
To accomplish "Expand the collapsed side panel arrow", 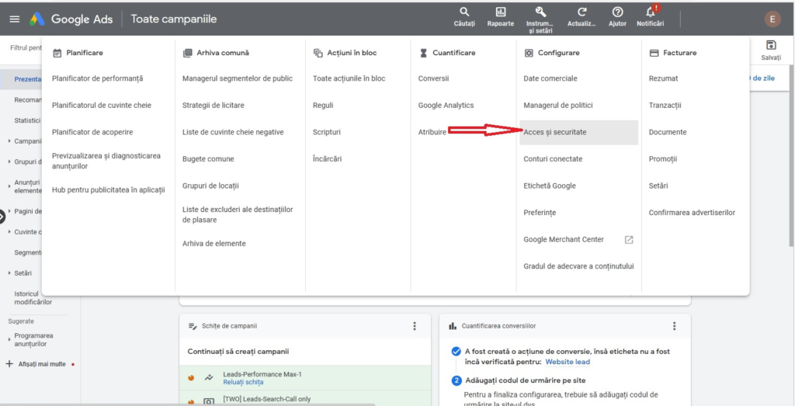I will pos(2,217).
